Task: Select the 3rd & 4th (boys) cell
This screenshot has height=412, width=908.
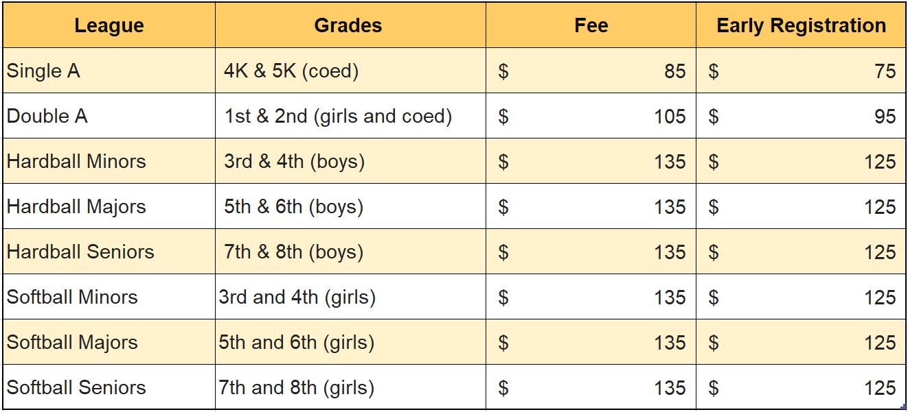Action: 351,161
